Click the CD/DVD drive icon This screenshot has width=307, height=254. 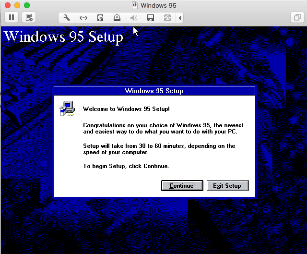pyautogui.click(x=117, y=18)
